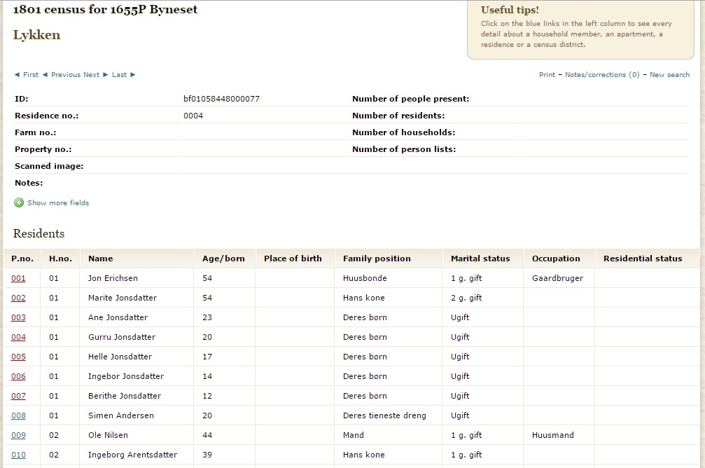The height and width of the screenshot is (468, 705).
Task: Click the Age/born column header
Action: (x=223, y=259)
